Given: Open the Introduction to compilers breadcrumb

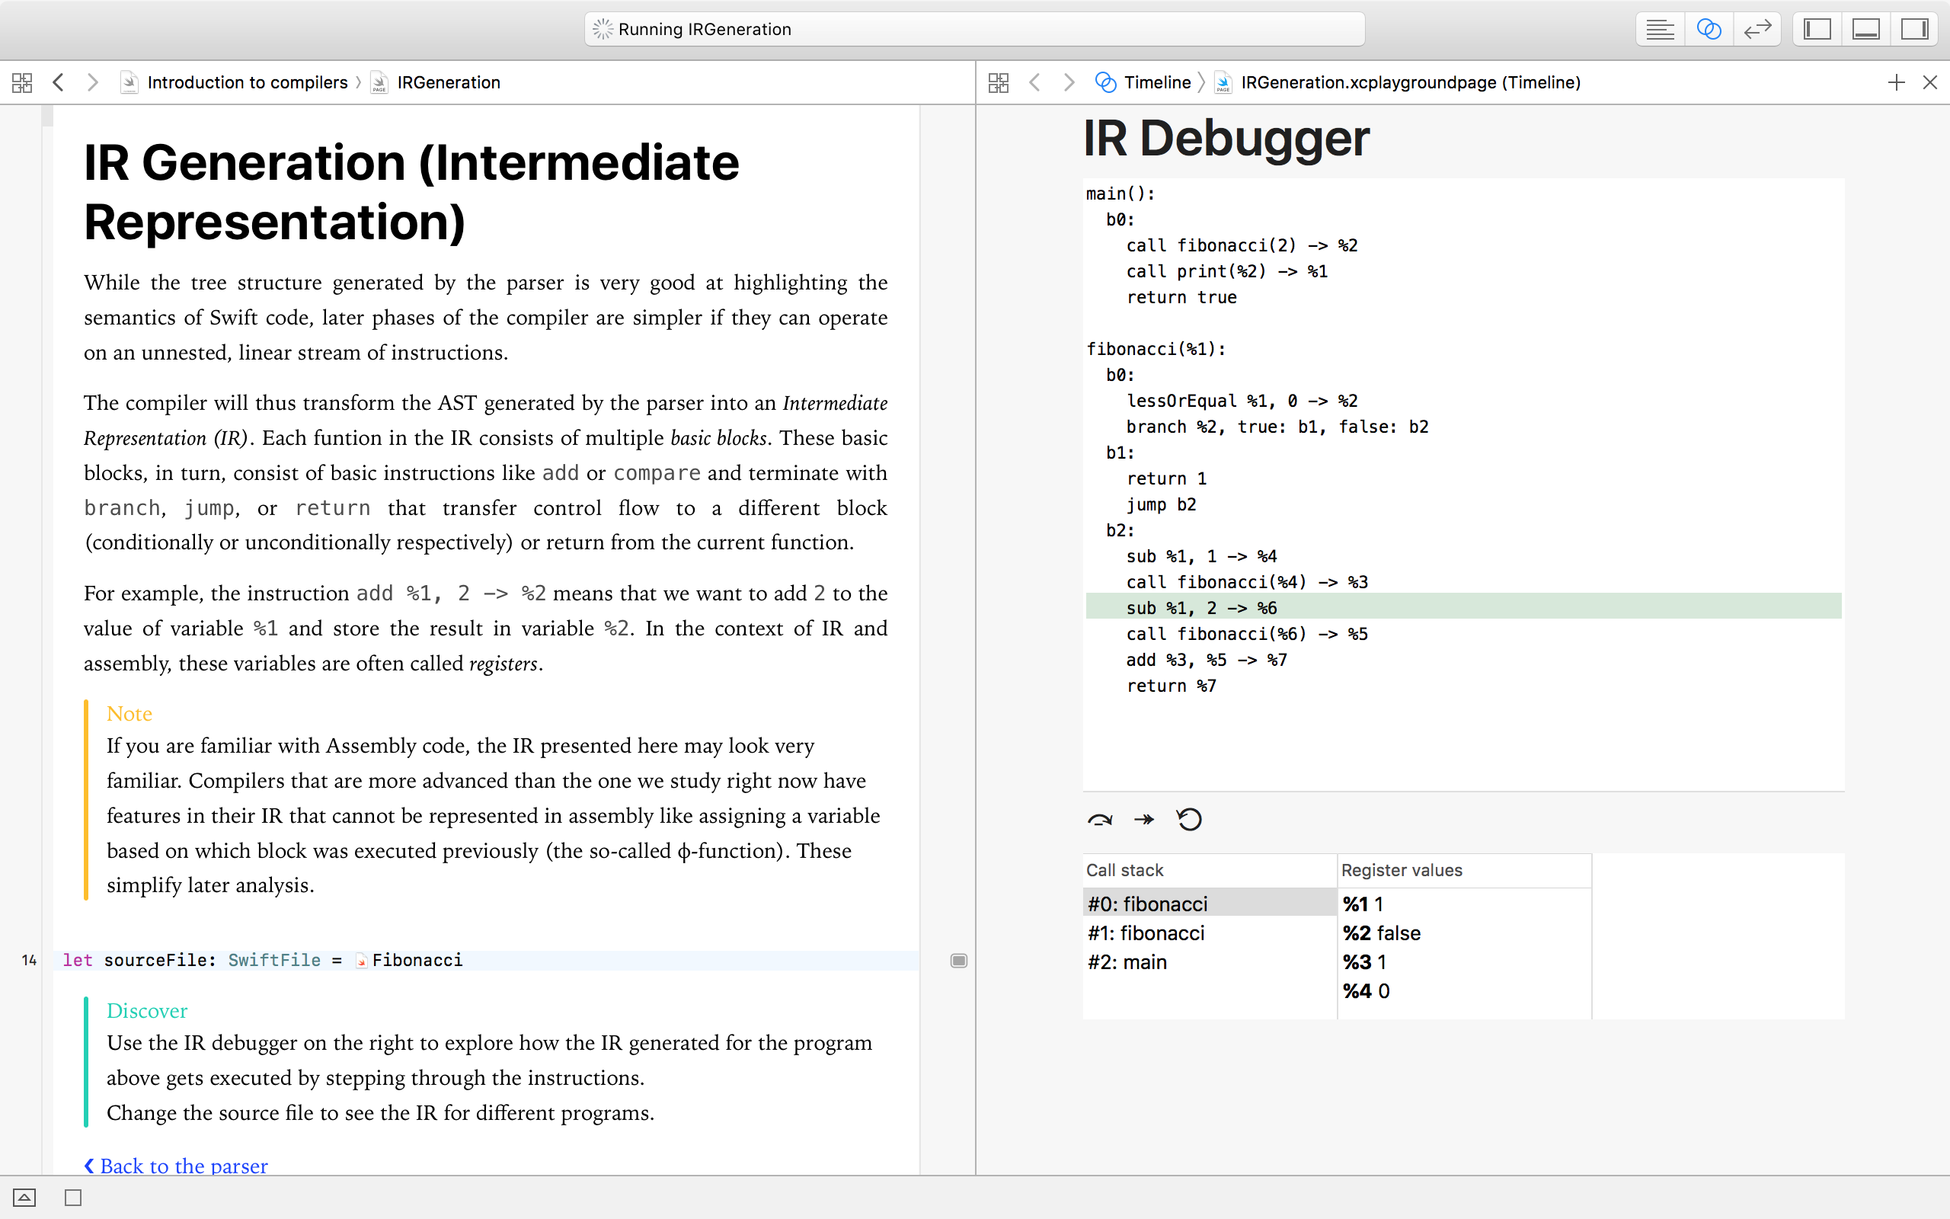Looking at the screenshot, I should [x=247, y=82].
